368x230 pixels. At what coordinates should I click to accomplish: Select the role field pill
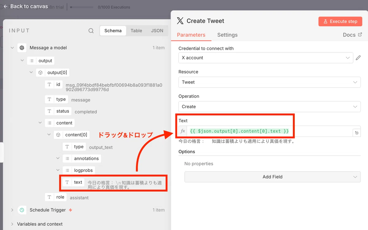click(56, 197)
